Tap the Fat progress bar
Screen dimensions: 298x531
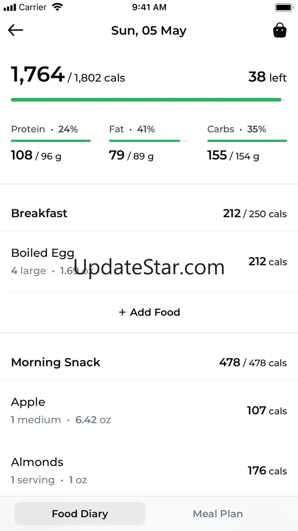pyautogui.click(x=149, y=141)
